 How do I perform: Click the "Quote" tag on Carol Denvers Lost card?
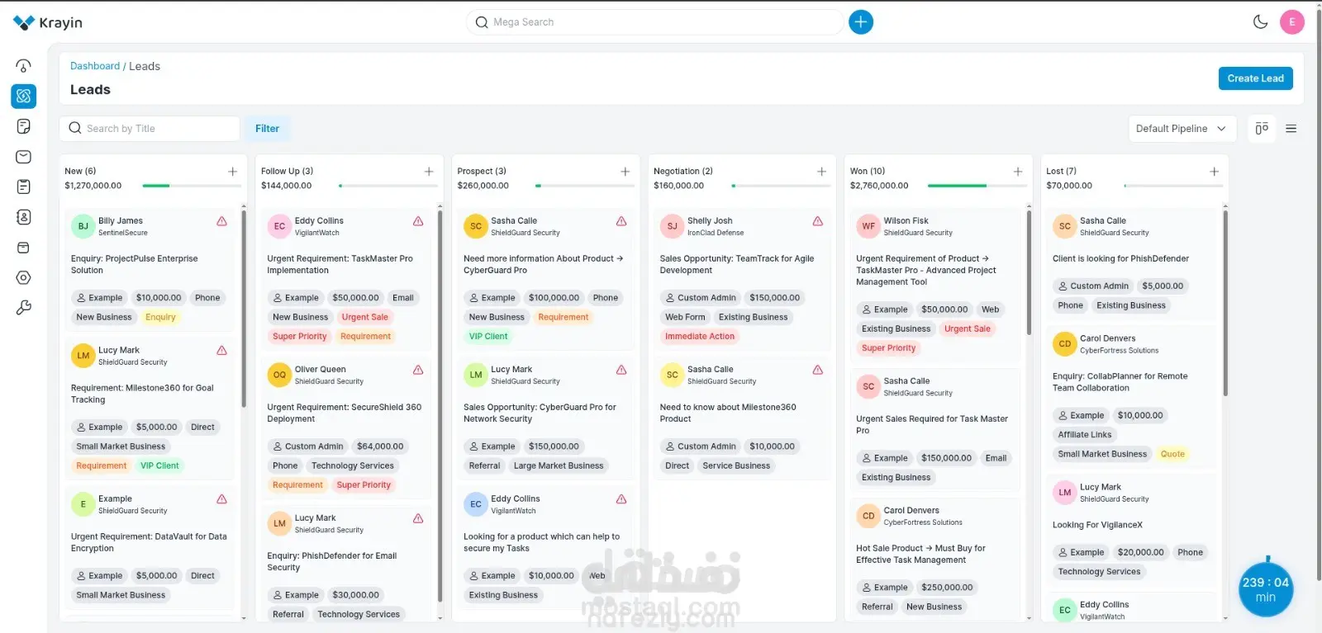click(x=1172, y=455)
